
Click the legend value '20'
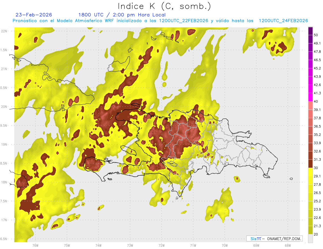click(316, 234)
